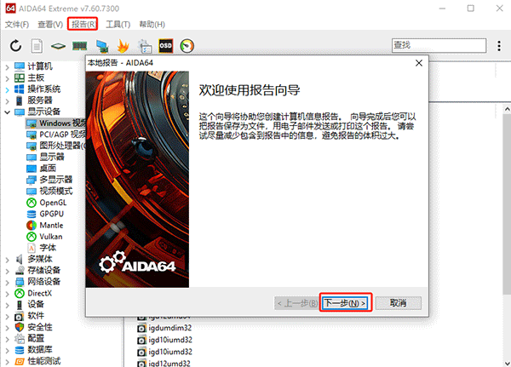Select the 视频模式 tree item
The image size is (511, 367).
click(56, 191)
